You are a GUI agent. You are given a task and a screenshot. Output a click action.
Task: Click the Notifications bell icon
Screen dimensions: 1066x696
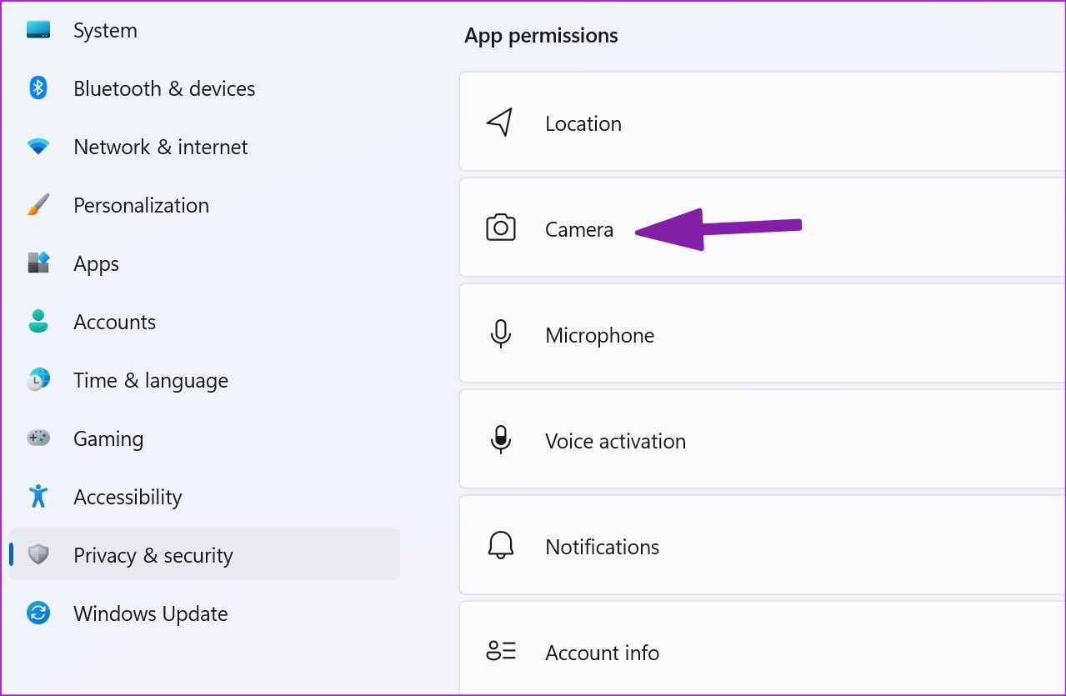pyautogui.click(x=500, y=546)
